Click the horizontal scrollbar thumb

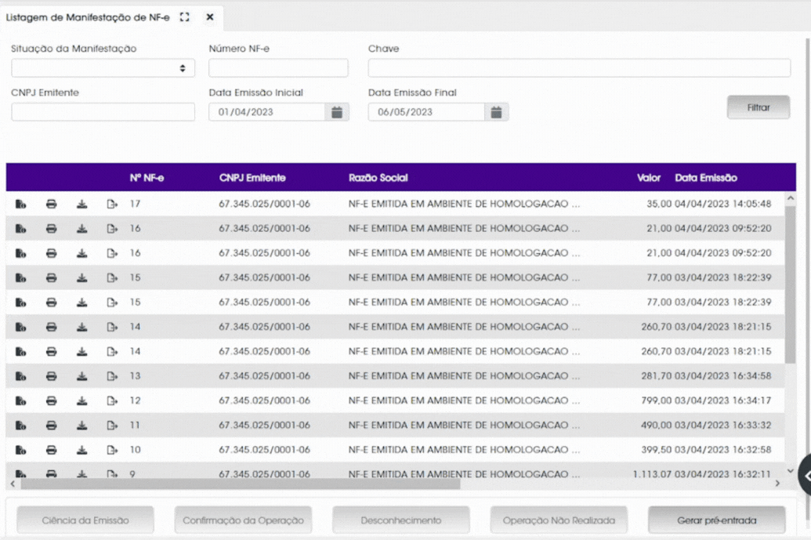(x=240, y=484)
